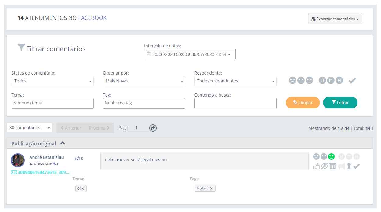
Task: Click the keyhole icon on the comment
Action: 349,166
